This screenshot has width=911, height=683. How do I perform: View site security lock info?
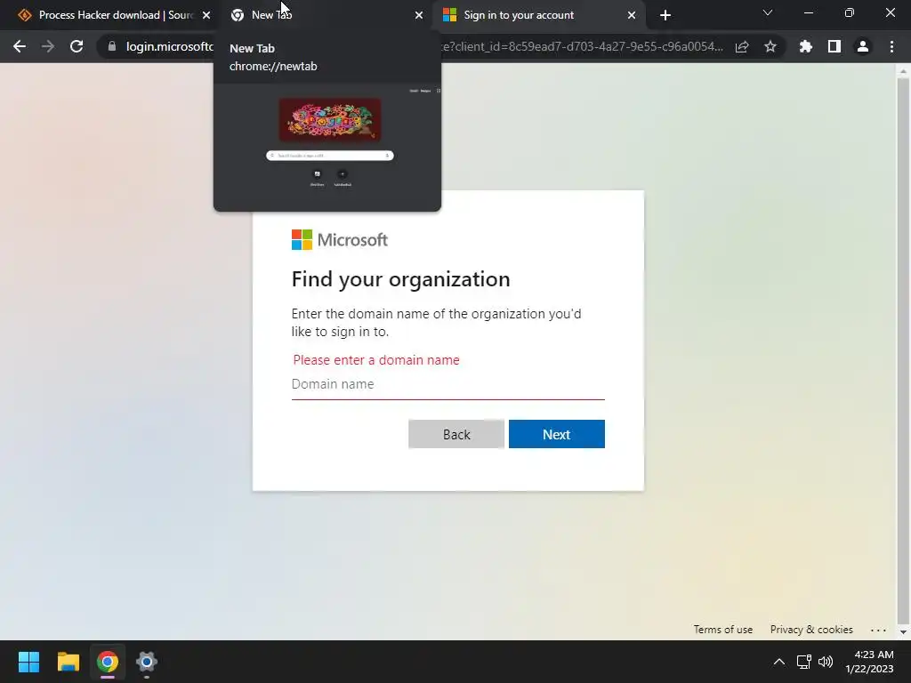click(x=112, y=46)
